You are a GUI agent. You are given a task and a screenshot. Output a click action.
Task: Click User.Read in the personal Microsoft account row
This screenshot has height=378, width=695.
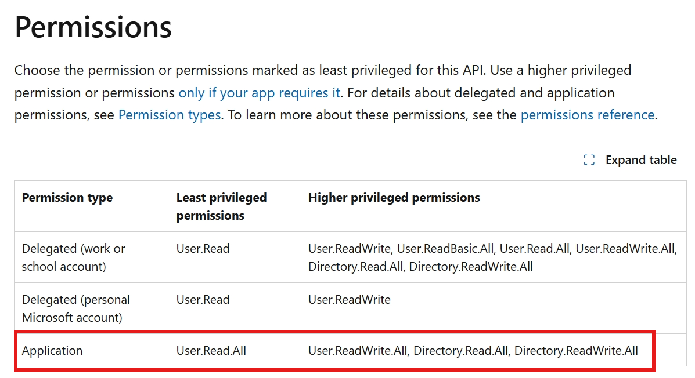(x=203, y=300)
